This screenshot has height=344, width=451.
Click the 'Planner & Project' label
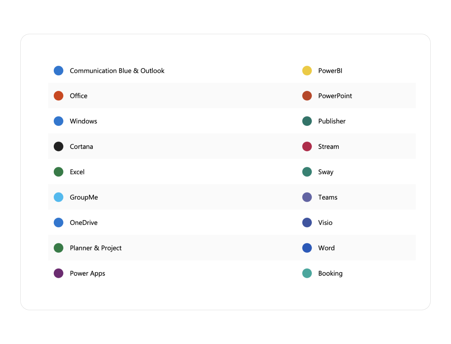(96, 248)
